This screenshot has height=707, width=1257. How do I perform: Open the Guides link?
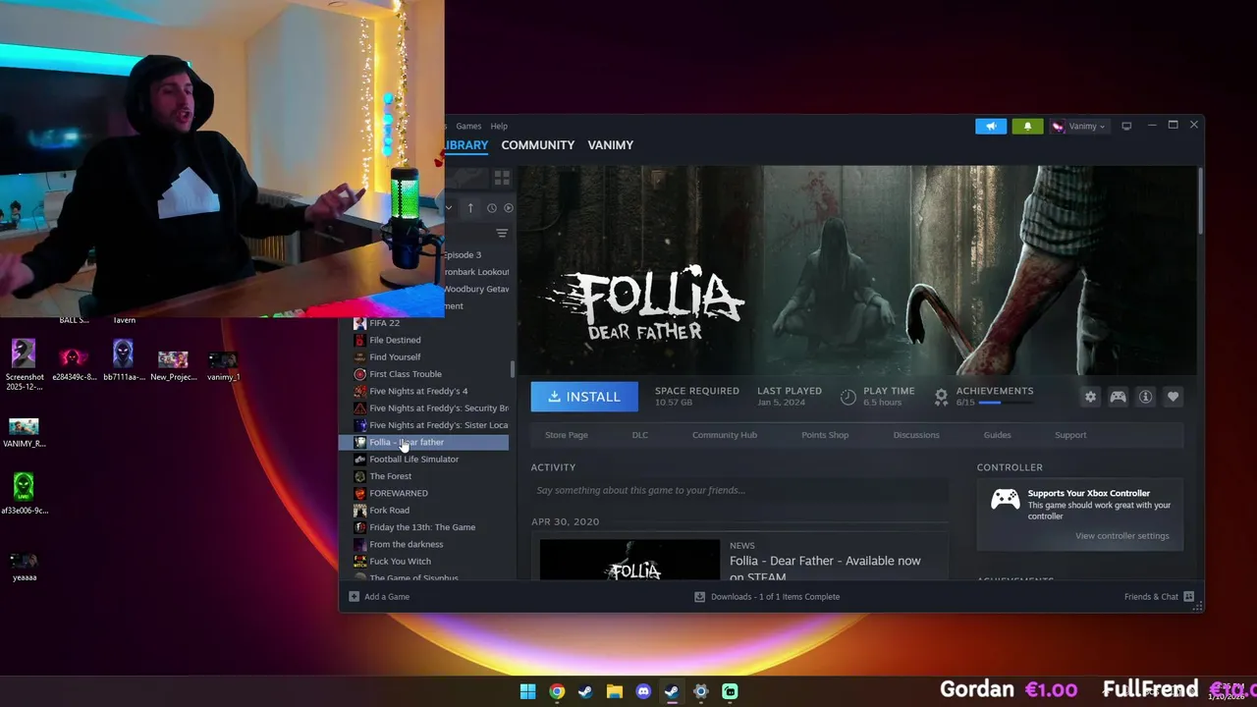pos(997,435)
